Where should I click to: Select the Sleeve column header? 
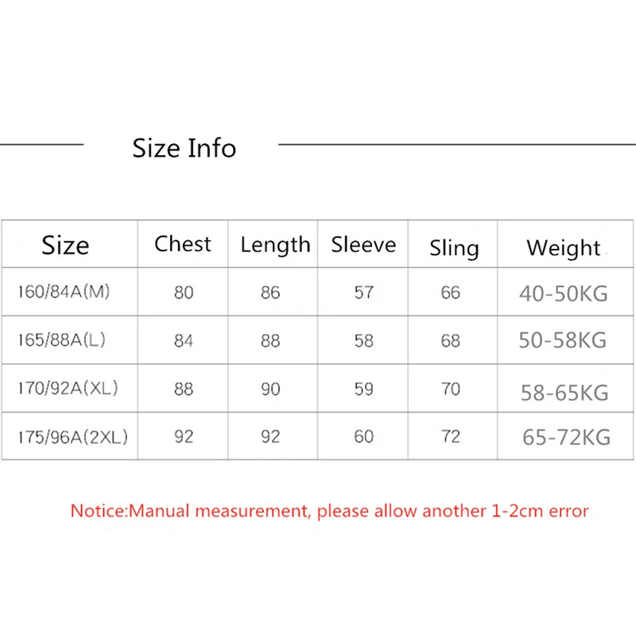(363, 245)
